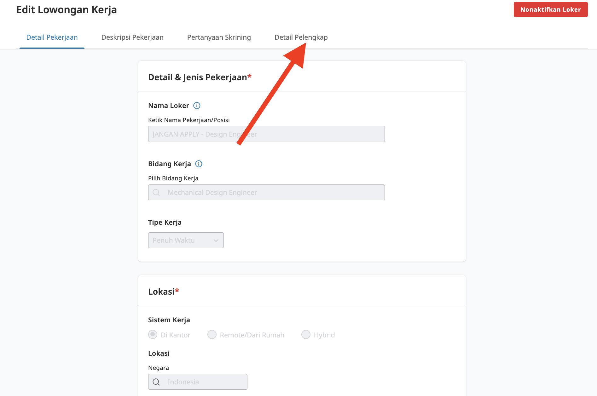Click the info icon beside Nama Loker
The image size is (597, 396).
pos(197,106)
